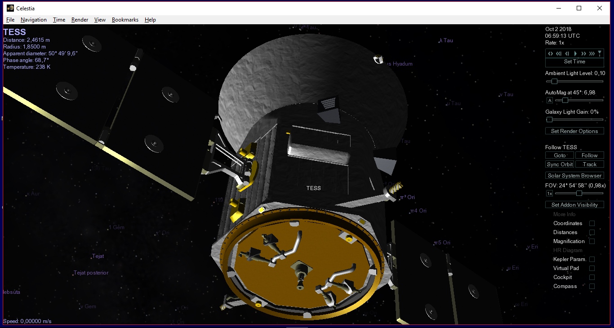
Task: Click the 'Rate: 1x' text
Action: [555, 43]
